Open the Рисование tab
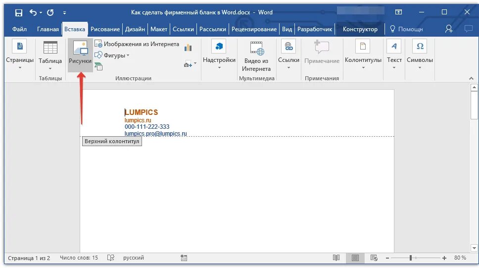 coord(105,29)
